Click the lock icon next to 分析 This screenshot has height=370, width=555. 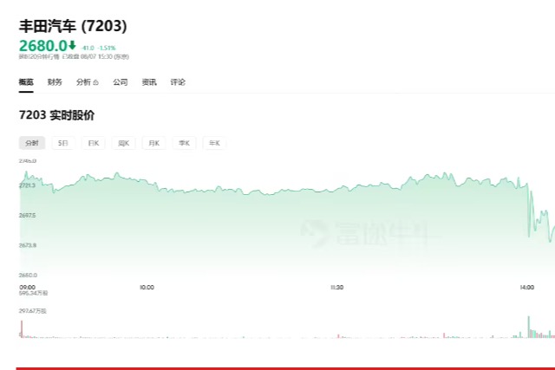[95, 82]
